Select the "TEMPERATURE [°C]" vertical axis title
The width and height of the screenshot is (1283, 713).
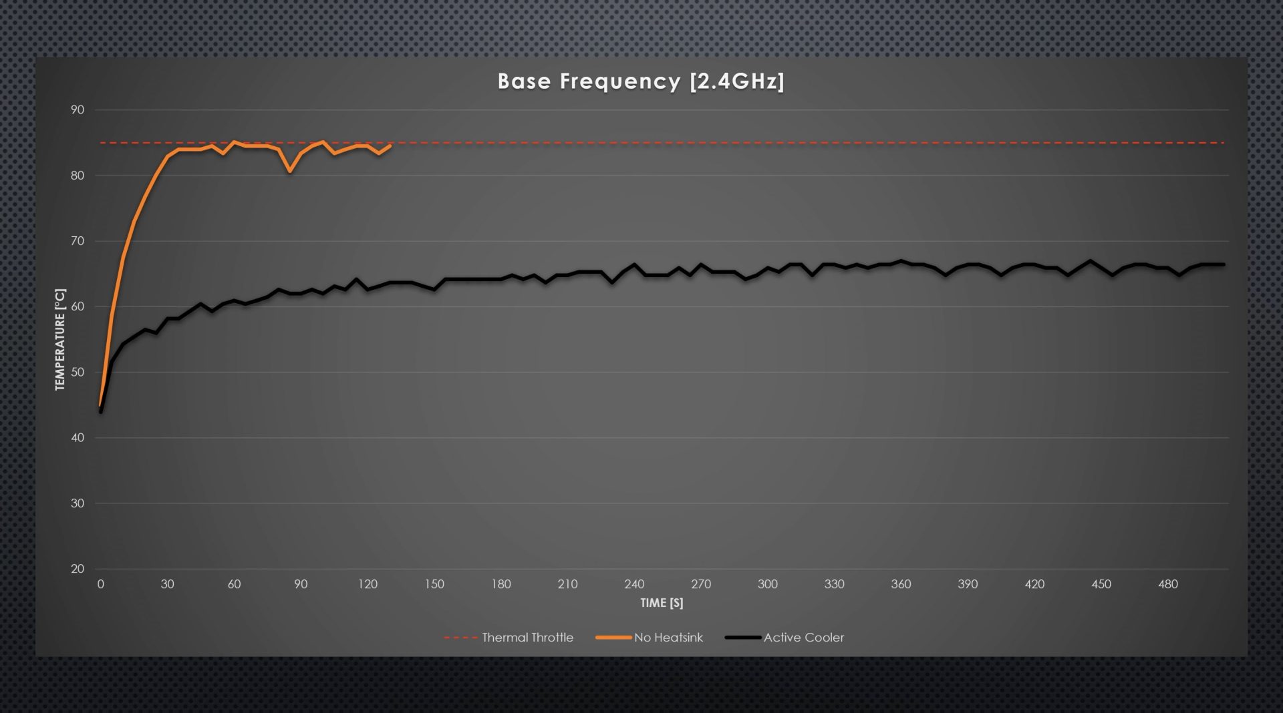(61, 339)
